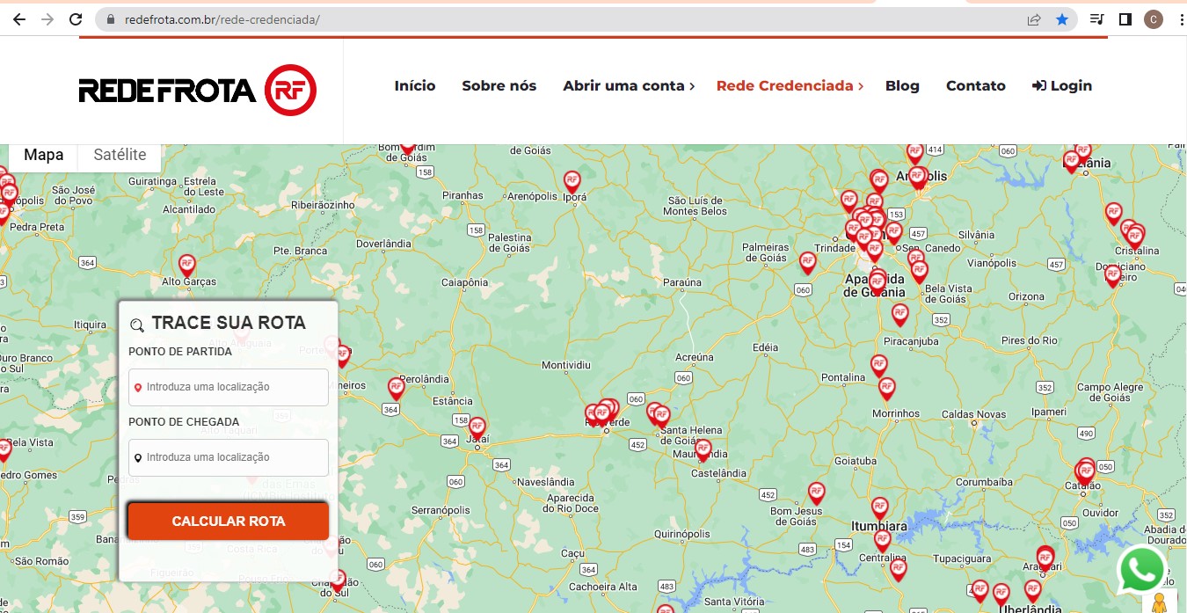
Task: Switch map to Mapa view
Action: coord(43,156)
